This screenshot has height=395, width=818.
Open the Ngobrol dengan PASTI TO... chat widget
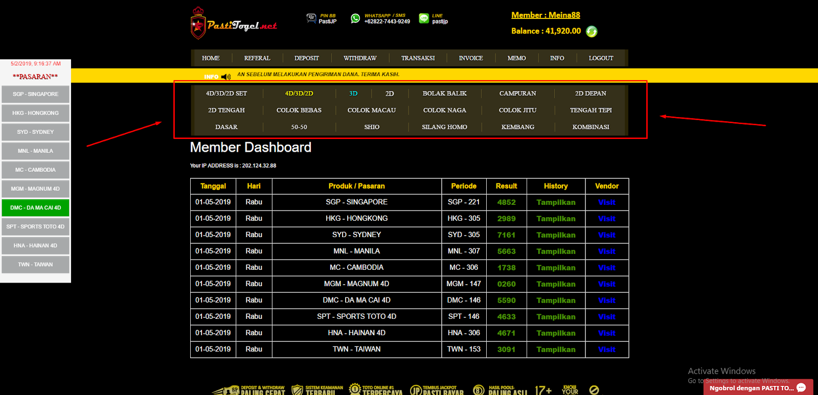[758, 388]
